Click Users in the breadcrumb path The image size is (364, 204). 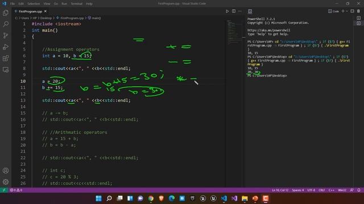tap(25, 18)
